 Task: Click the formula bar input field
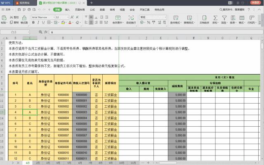156,32
